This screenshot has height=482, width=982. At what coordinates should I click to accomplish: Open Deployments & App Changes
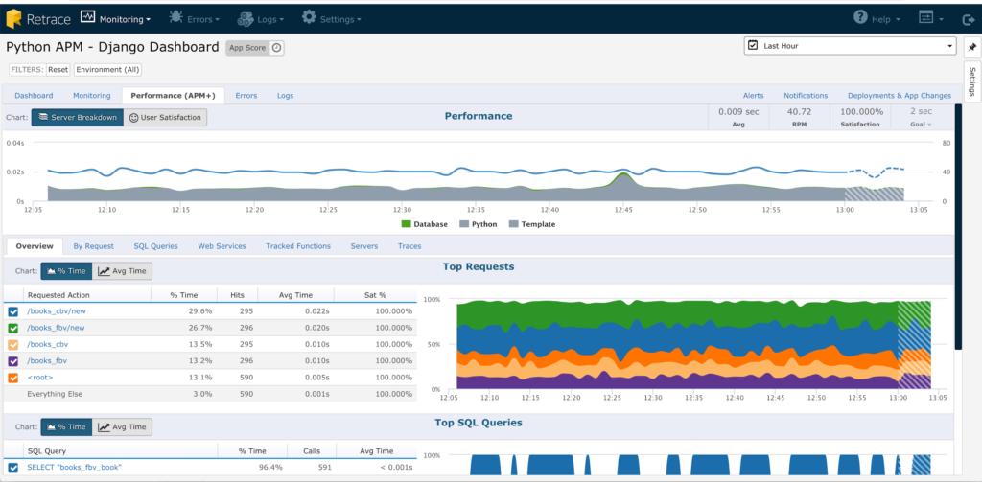point(900,96)
